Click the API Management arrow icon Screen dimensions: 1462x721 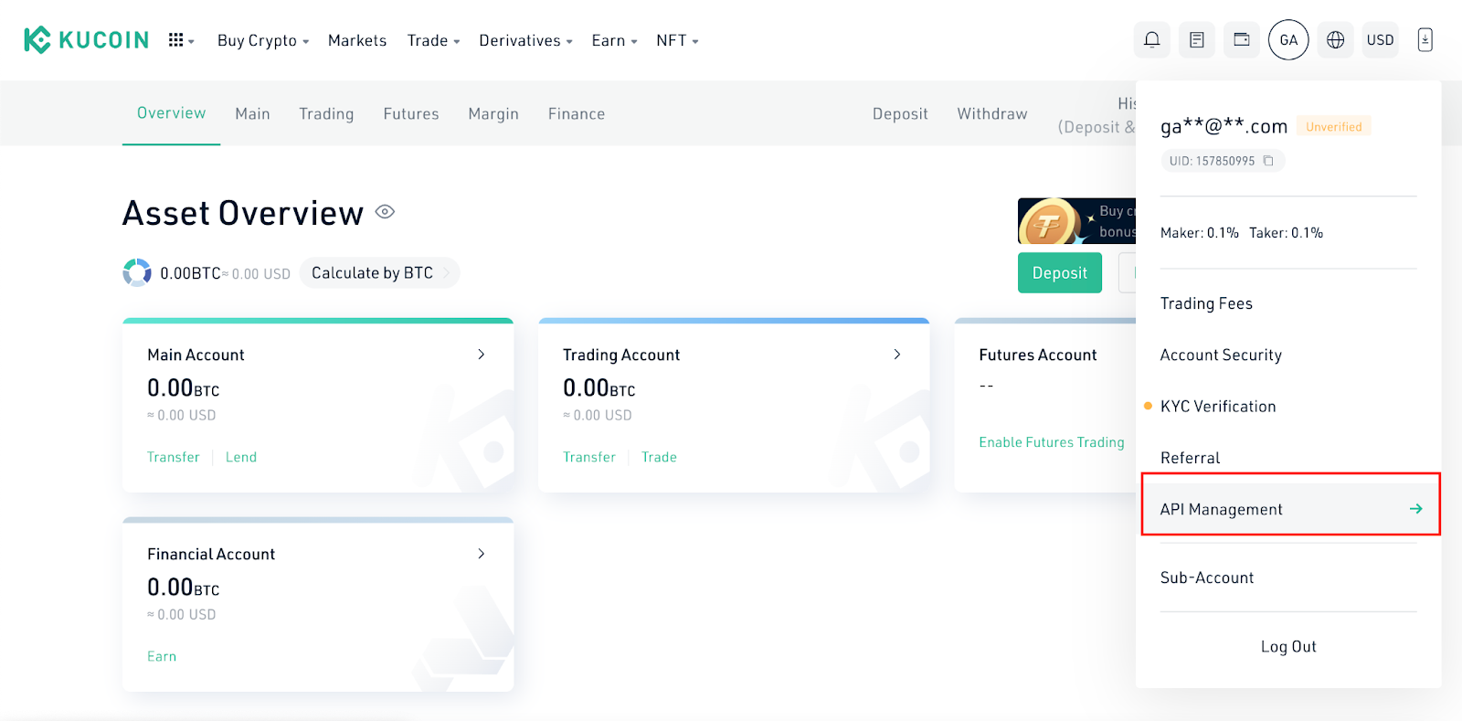coord(1415,509)
